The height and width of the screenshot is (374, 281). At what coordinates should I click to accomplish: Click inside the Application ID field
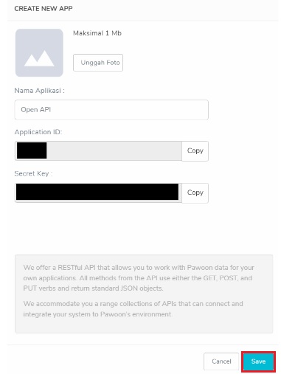coord(98,150)
